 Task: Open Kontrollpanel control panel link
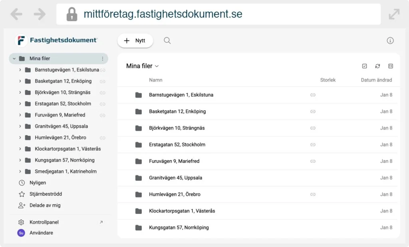(44, 222)
